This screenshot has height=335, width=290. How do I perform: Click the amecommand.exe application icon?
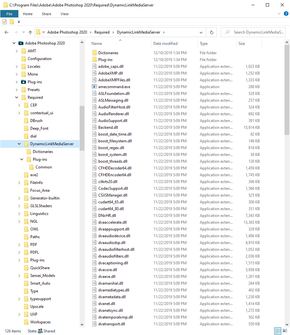point(94,87)
